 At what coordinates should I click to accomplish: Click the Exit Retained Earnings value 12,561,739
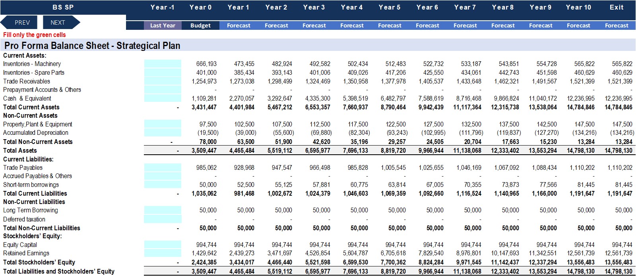pyautogui.click(x=619, y=253)
